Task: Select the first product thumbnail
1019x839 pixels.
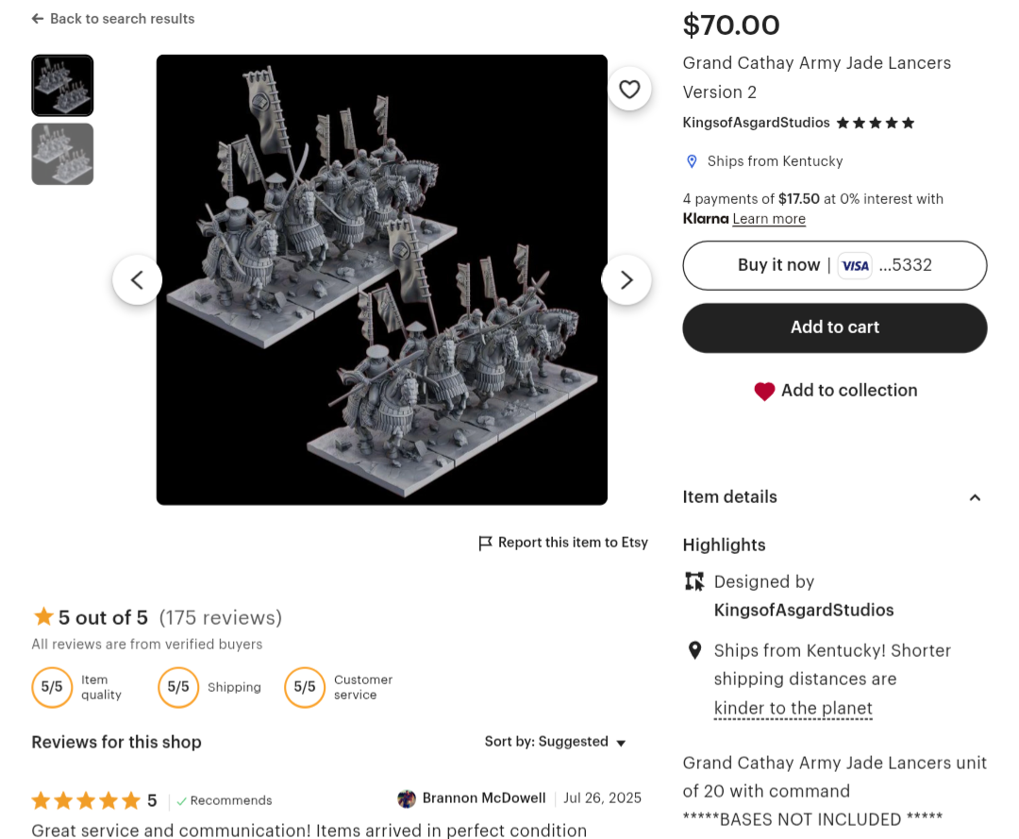Action: 62,85
